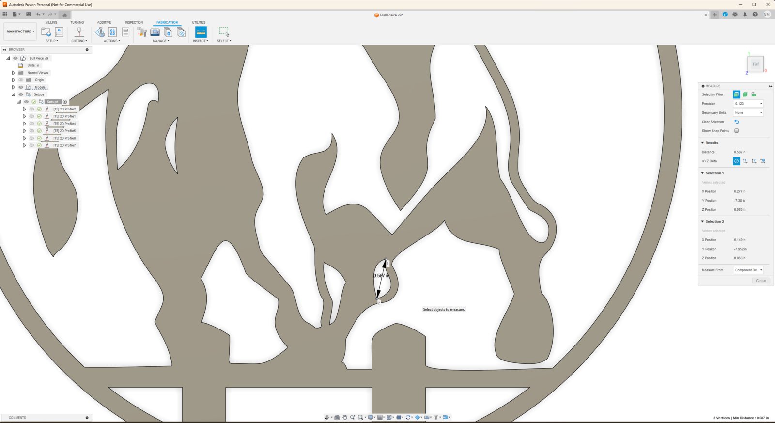Viewport: 775px width, 423px height.
Task: Open the Tool Library icon
Action: coord(142,32)
